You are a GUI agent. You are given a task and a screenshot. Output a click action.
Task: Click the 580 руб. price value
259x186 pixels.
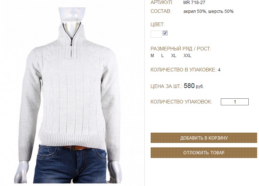(x=194, y=86)
